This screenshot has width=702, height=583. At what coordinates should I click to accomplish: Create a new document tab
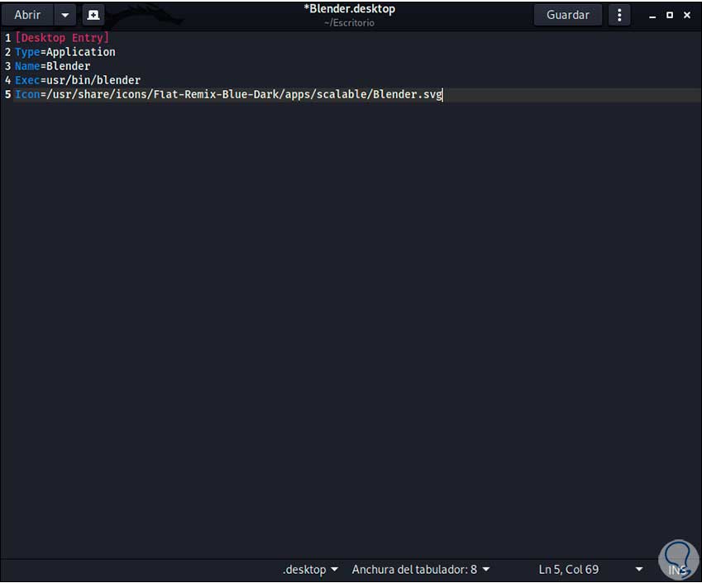(93, 15)
